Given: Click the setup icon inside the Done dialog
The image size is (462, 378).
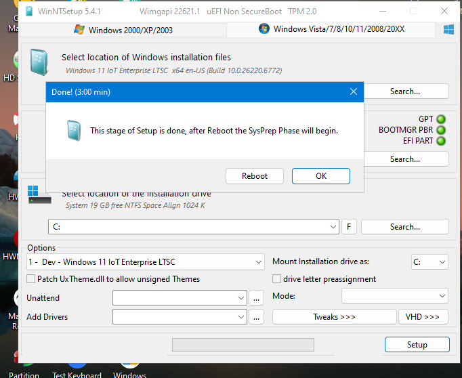Looking at the screenshot, I should (x=74, y=131).
